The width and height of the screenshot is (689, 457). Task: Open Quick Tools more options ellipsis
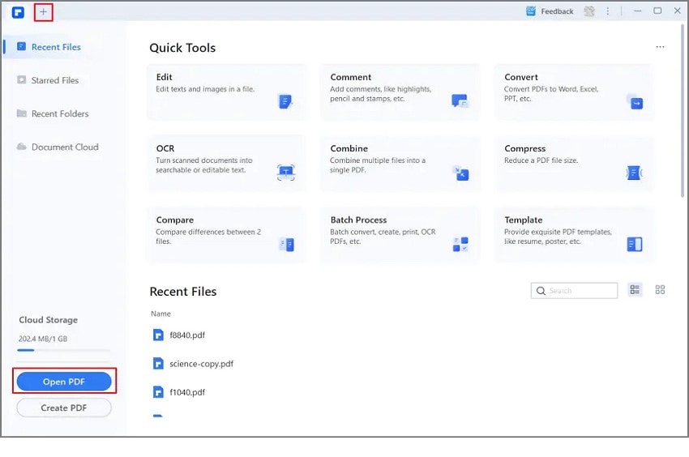coord(660,47)
